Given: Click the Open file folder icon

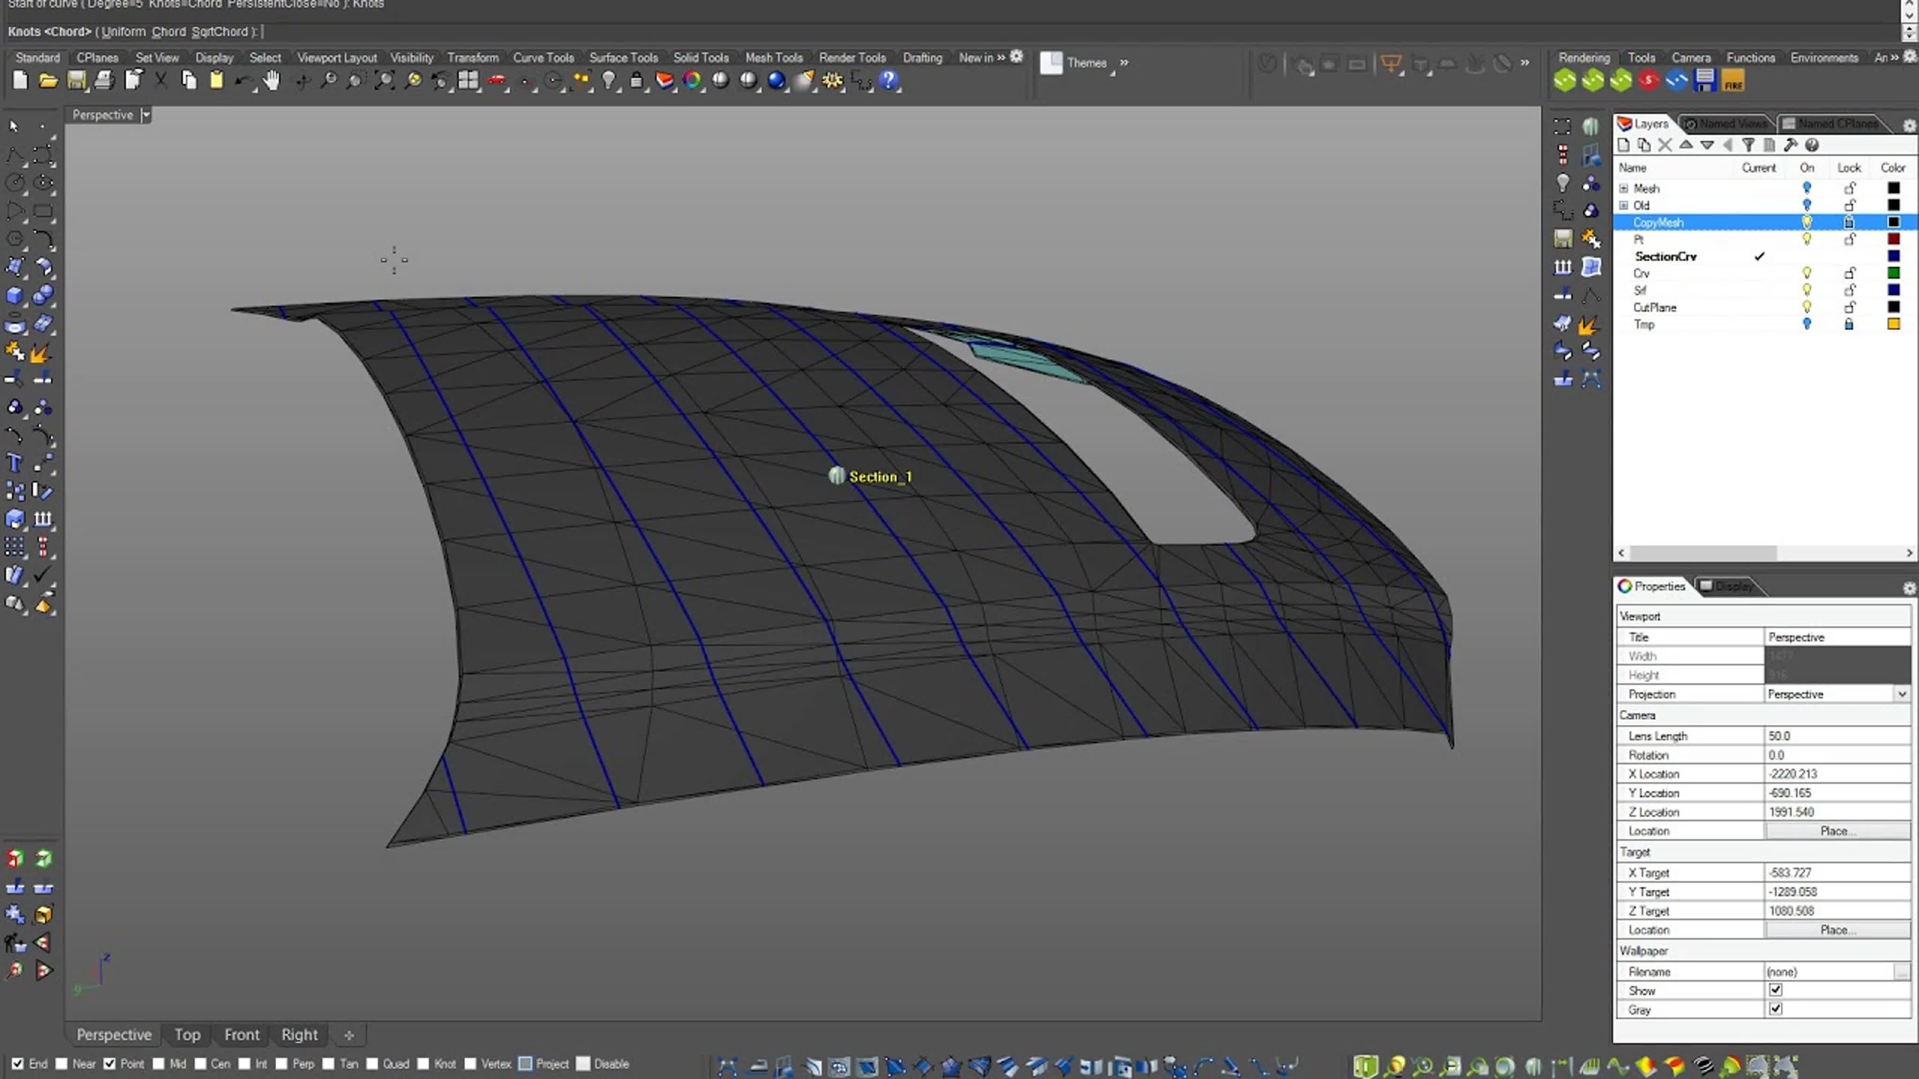Looking at the screenshot, I should [x=48, y=81].
